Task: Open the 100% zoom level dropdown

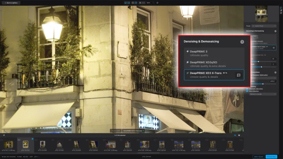Action: [x=150, y=3]
